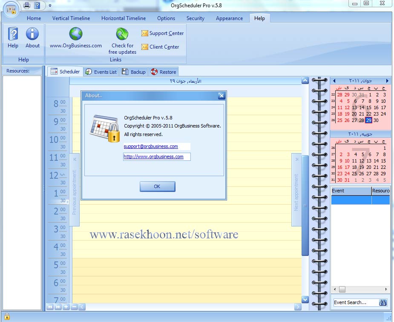This screenshot has height=322, width=394.
Task: Click the Resource column header
Action: click(x=381, y=191)
